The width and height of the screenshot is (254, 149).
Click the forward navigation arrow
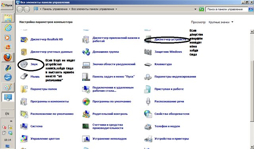pyautogui.click(x=27, y=9)
